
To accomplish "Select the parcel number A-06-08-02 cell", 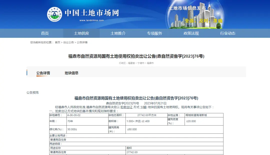I will [x=87, y=115].
